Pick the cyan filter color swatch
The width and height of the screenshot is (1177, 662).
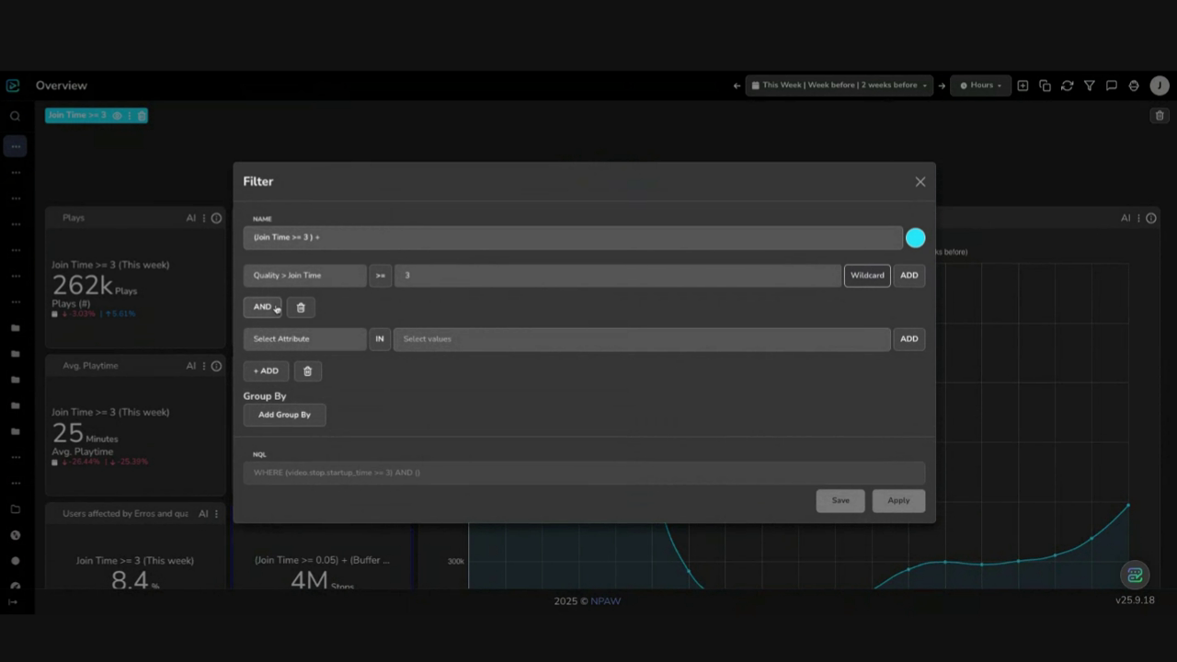(915, 238)
